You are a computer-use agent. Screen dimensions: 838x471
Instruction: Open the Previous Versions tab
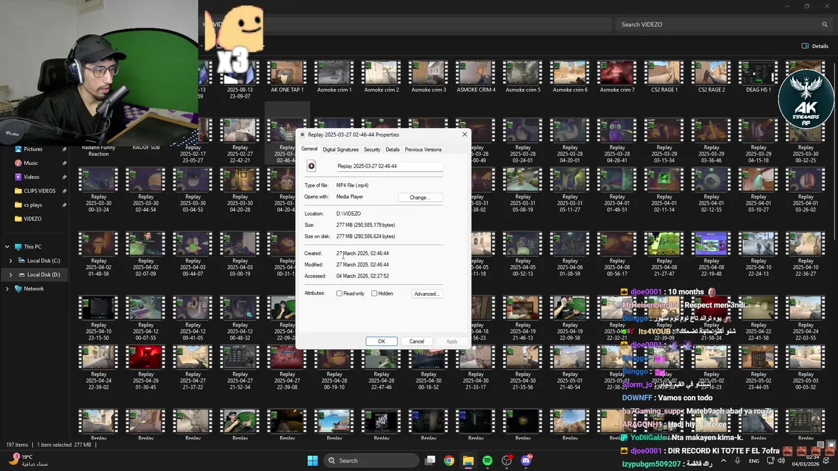pyautogui.click(x=423, y=149)
